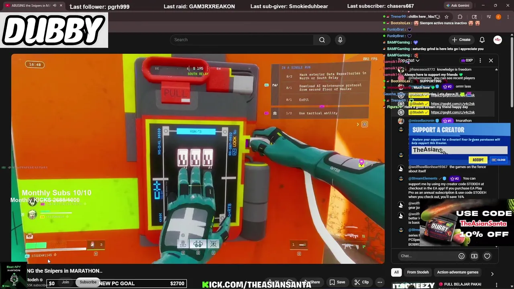Open the browser extensions puzzle icon
This screenshot has width=514, height=289.
coord(460,17)
